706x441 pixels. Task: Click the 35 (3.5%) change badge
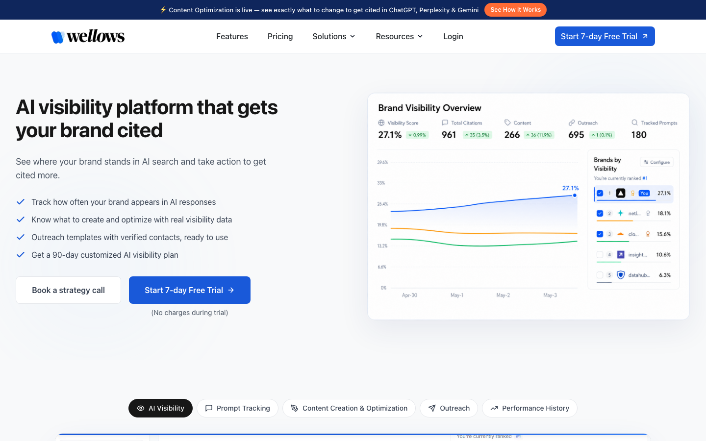coord(478,135)
